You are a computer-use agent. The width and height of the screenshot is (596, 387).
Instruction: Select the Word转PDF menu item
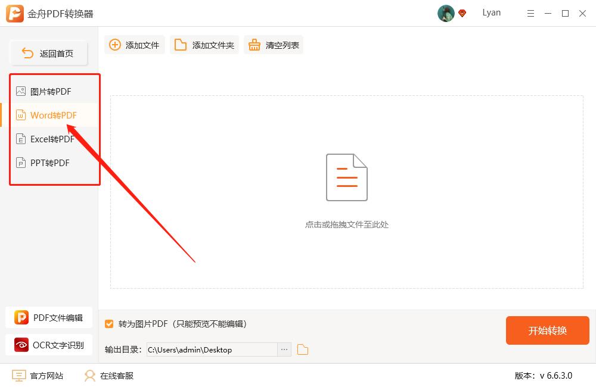point(52,115)
